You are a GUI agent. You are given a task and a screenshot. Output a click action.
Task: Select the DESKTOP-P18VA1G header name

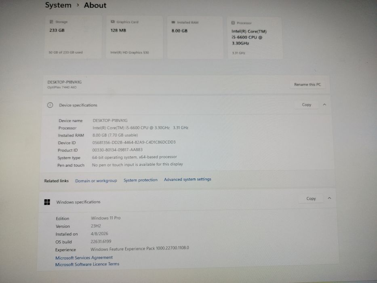(64, 82)
